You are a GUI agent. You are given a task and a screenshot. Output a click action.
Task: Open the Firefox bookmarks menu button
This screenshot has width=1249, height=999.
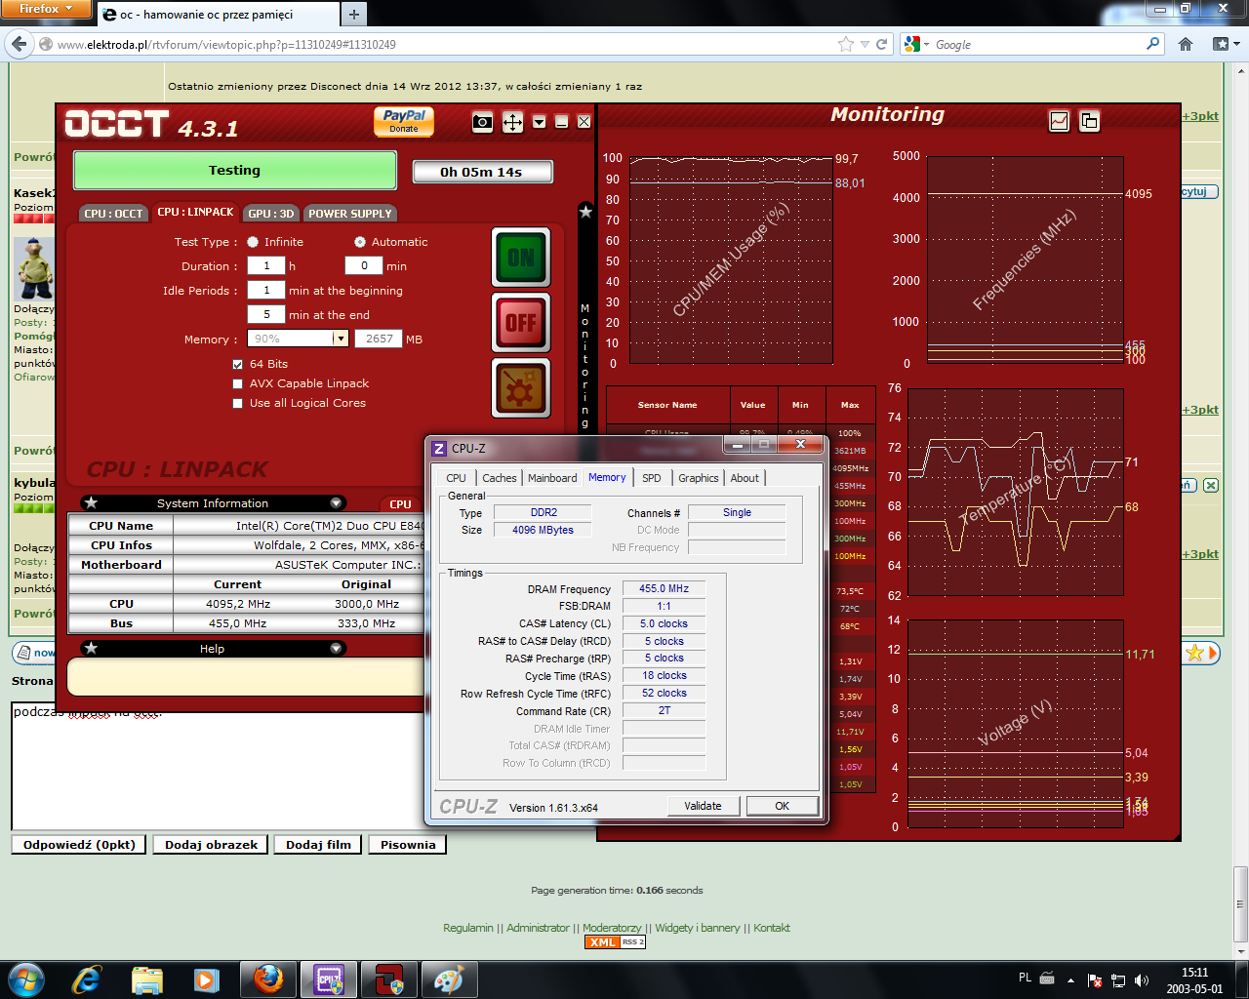[x=1225, y=44]
